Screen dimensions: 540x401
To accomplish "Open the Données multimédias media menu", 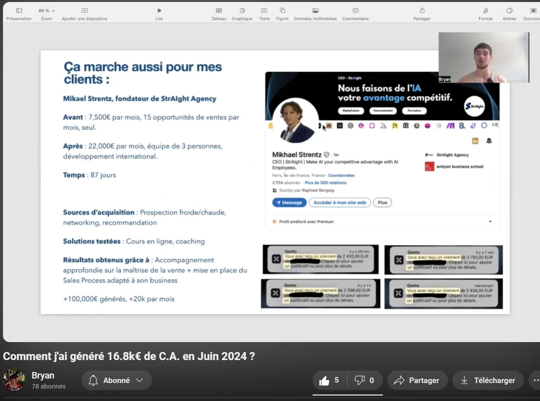I will [315, 10].
